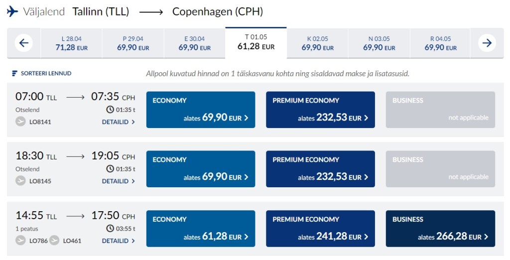Choose Business 266,28 EUR fare
This screenshot has width=510, height=260.
pyautogui.click(x=440, y=229)
